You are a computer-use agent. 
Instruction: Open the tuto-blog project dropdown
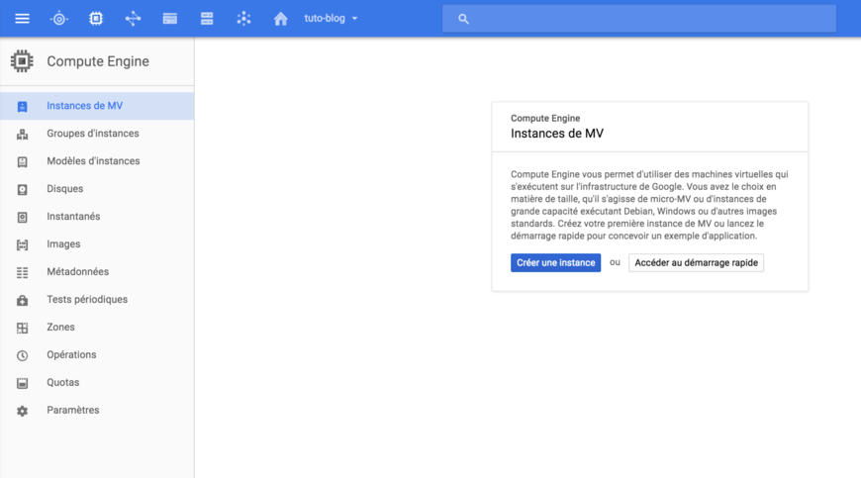click(331, 18)
